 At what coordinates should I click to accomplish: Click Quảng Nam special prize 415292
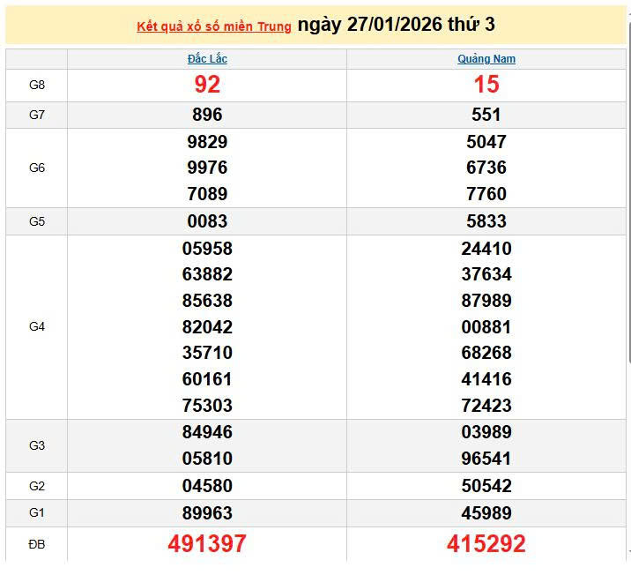pyautogui.click(x=486, y=544)
